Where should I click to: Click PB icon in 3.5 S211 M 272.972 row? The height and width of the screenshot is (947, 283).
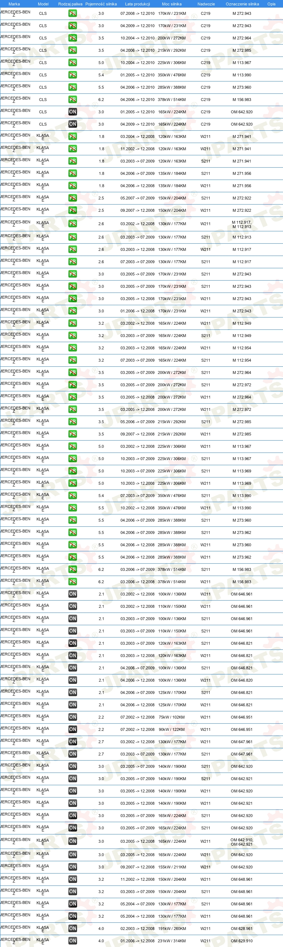73,385
